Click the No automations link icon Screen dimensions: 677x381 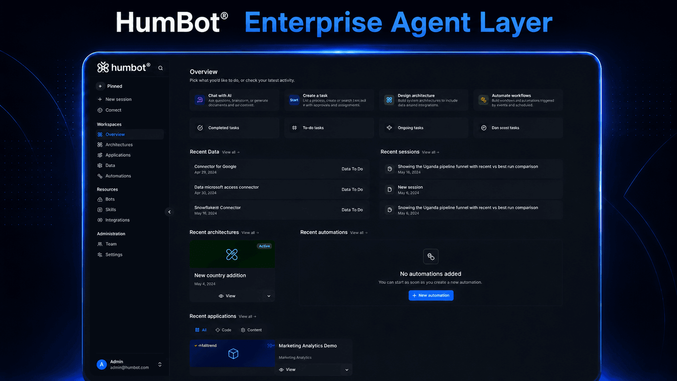[x=431, y=257]
